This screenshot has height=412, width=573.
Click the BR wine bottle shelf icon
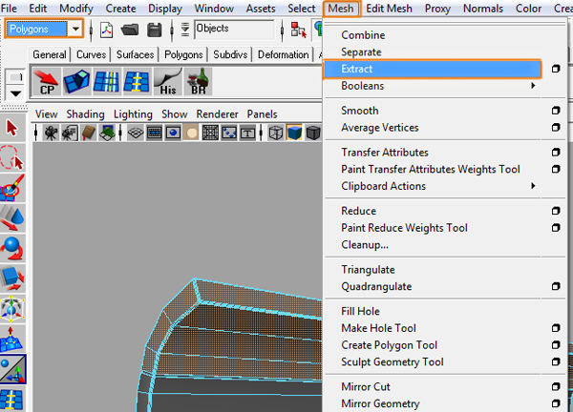[198, 82]
